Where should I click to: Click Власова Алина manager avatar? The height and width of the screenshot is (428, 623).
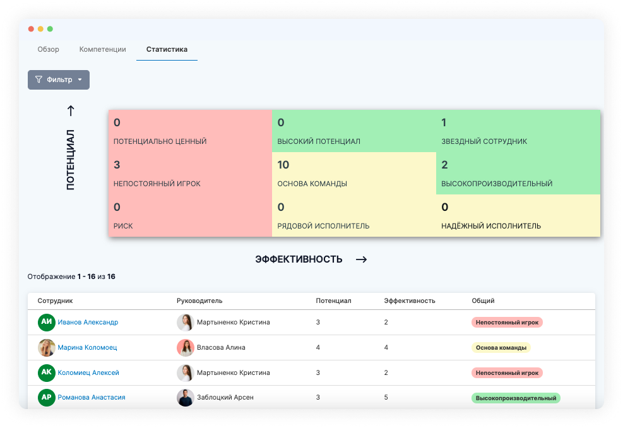pos(185,347)
